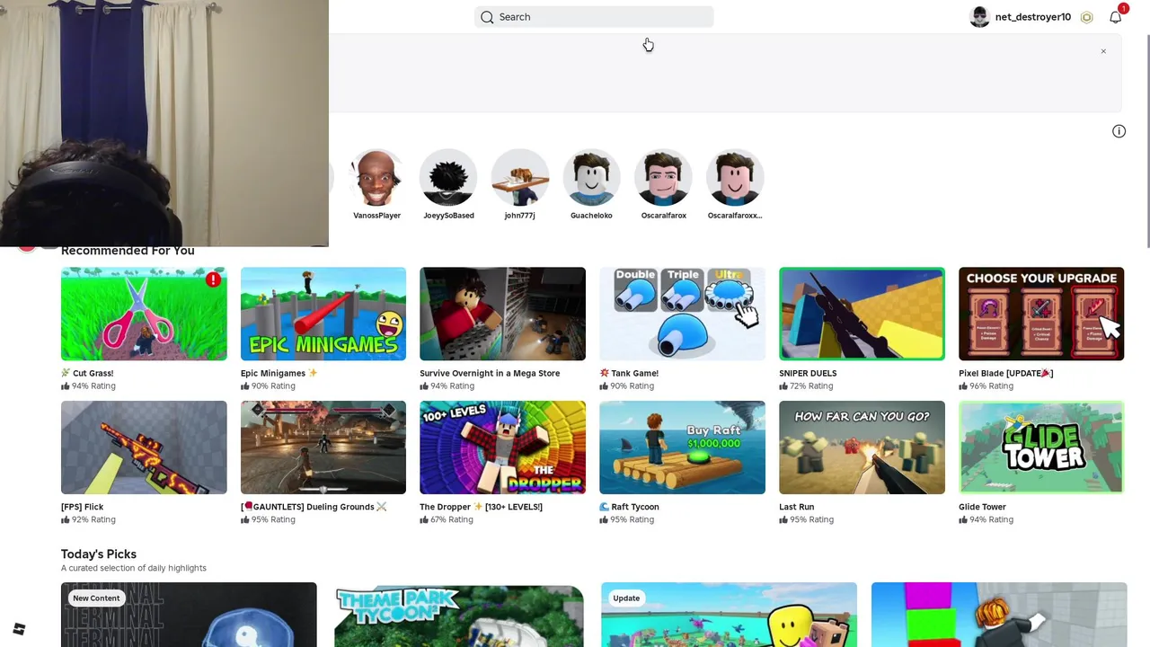This screenshot has height=647, width=1150.
Task: Click the Cut Grass! title text
Action: click(x=87, y=373)
